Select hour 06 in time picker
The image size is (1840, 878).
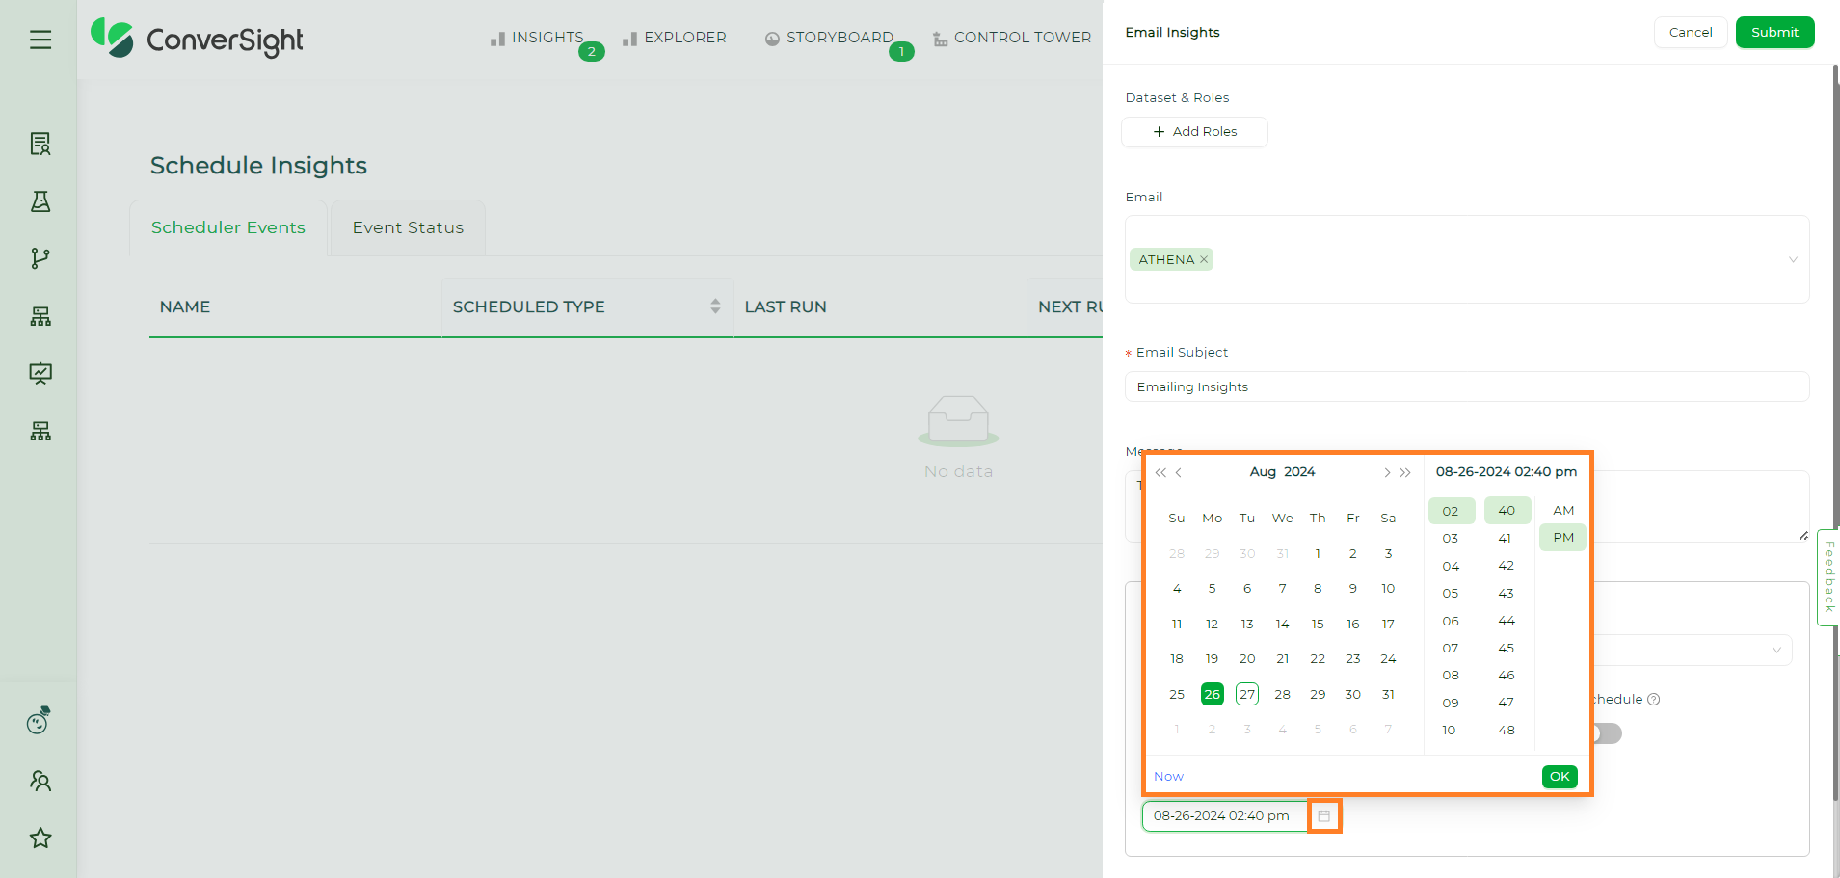[1451, 622]
